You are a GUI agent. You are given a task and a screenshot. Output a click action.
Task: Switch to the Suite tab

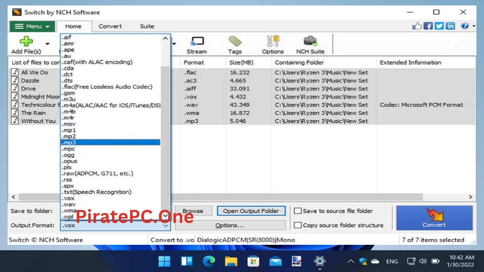click(147, 26)
